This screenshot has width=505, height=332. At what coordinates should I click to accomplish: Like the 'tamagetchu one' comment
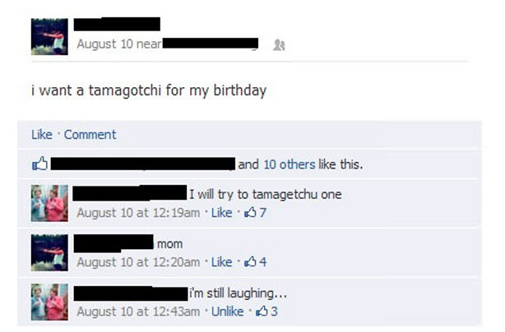coord(221,213)
